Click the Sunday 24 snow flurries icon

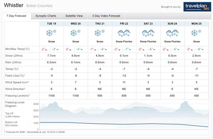tap(172, 33)
